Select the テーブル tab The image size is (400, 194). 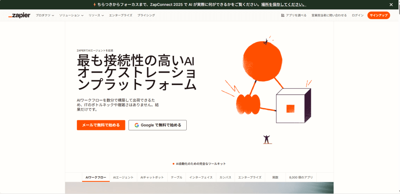tap(177, 178)
